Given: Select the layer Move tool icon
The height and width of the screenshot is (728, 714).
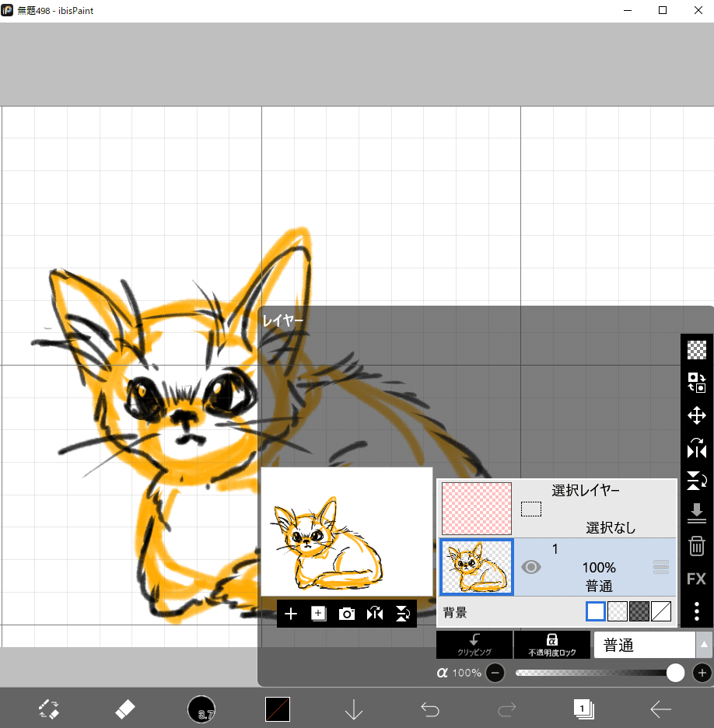Looking at the screenshot, I should [x=696, y=415].
